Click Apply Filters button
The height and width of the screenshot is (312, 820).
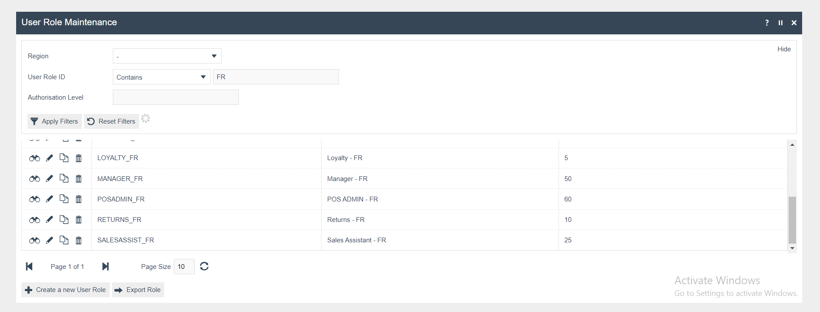point(54,121)
